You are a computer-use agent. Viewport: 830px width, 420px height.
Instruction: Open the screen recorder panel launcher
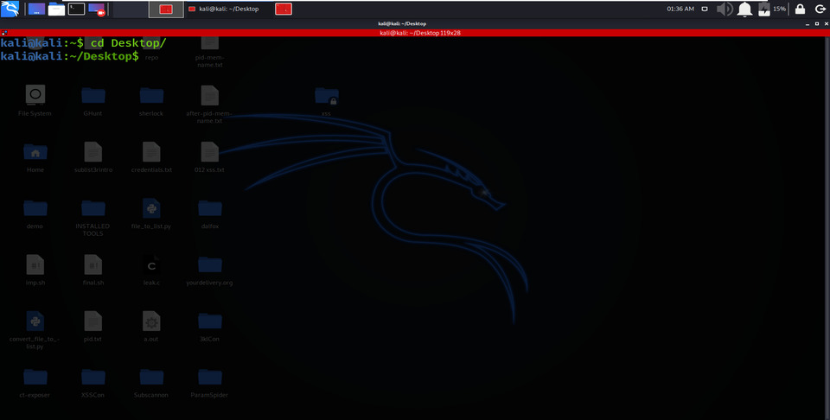(96, 9)
